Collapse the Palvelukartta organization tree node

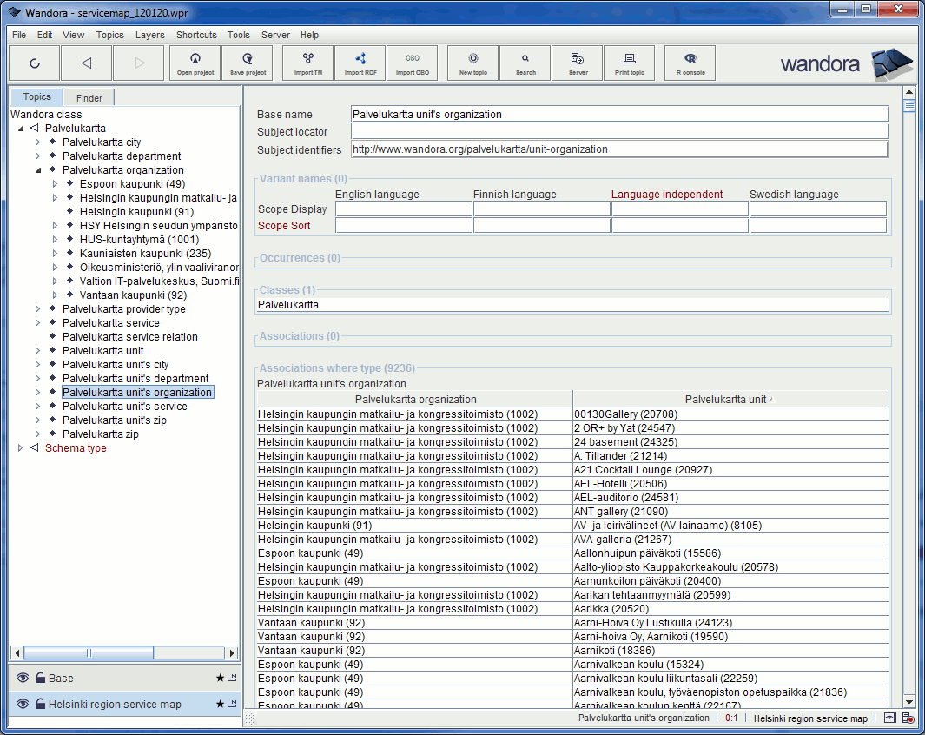click(38, 169)
